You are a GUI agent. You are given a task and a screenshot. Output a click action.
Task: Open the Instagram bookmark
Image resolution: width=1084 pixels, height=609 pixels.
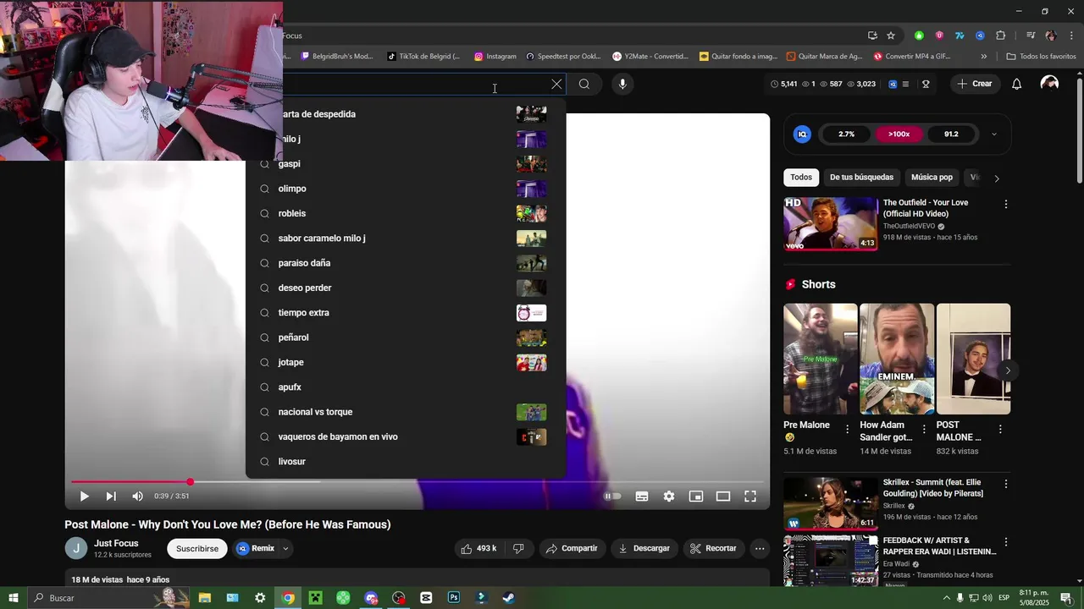(x=495, y=57)
